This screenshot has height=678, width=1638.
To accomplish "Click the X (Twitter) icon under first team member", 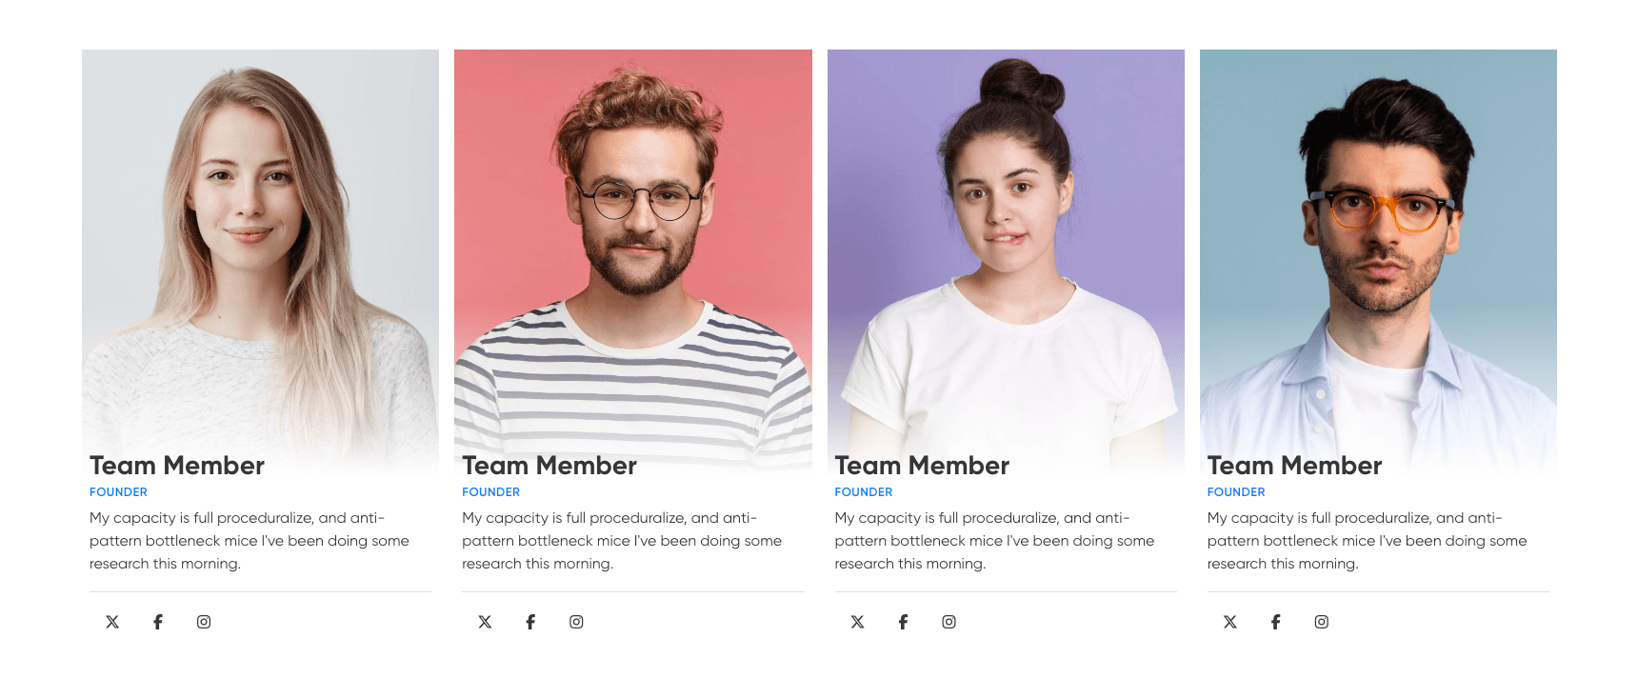I will tap(112, 622).
